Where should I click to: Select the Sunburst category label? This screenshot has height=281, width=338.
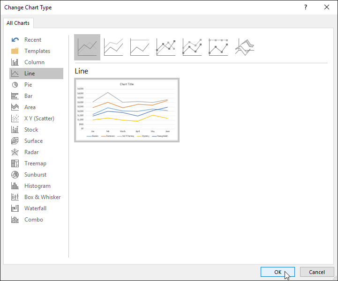(x=35, y=175)
